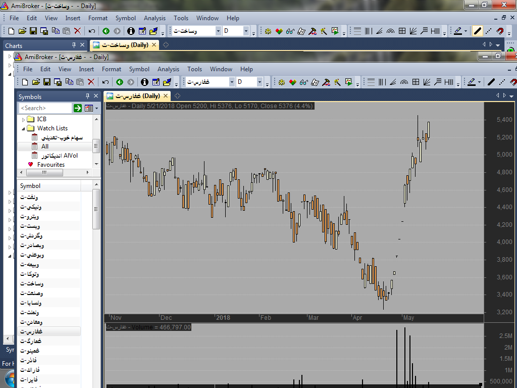
Task: Open symbol Information icon in front window
Action: [x=144, y=82]
